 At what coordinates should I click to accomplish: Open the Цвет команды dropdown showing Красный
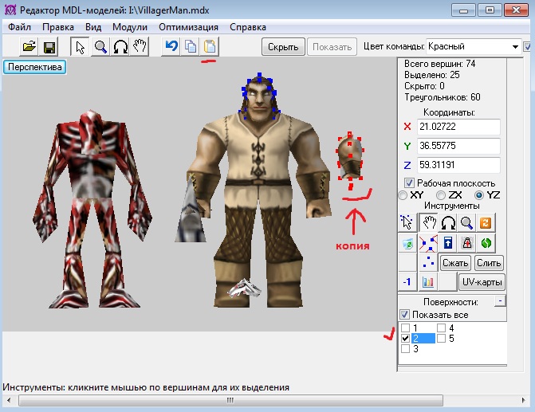(x=474, y=46)
